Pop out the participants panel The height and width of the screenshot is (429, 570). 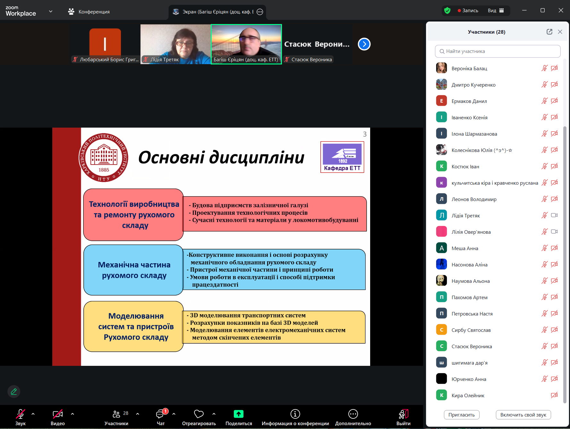[x=549, y=32]
